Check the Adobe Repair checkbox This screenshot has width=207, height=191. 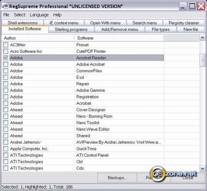pos(6,84)
